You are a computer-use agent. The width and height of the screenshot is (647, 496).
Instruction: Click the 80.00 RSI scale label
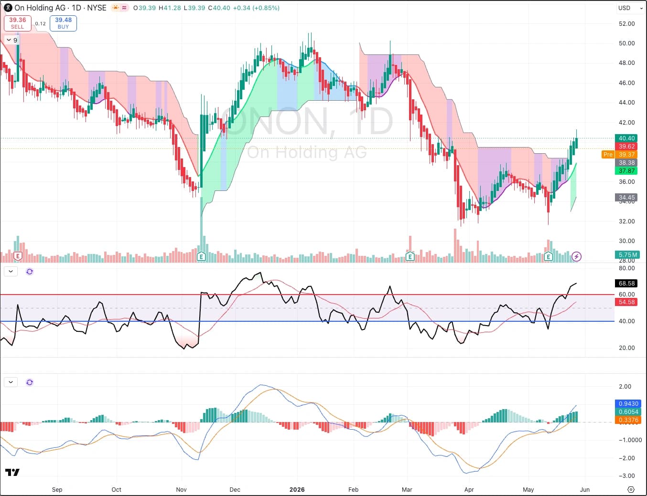[x=626, y=268]
